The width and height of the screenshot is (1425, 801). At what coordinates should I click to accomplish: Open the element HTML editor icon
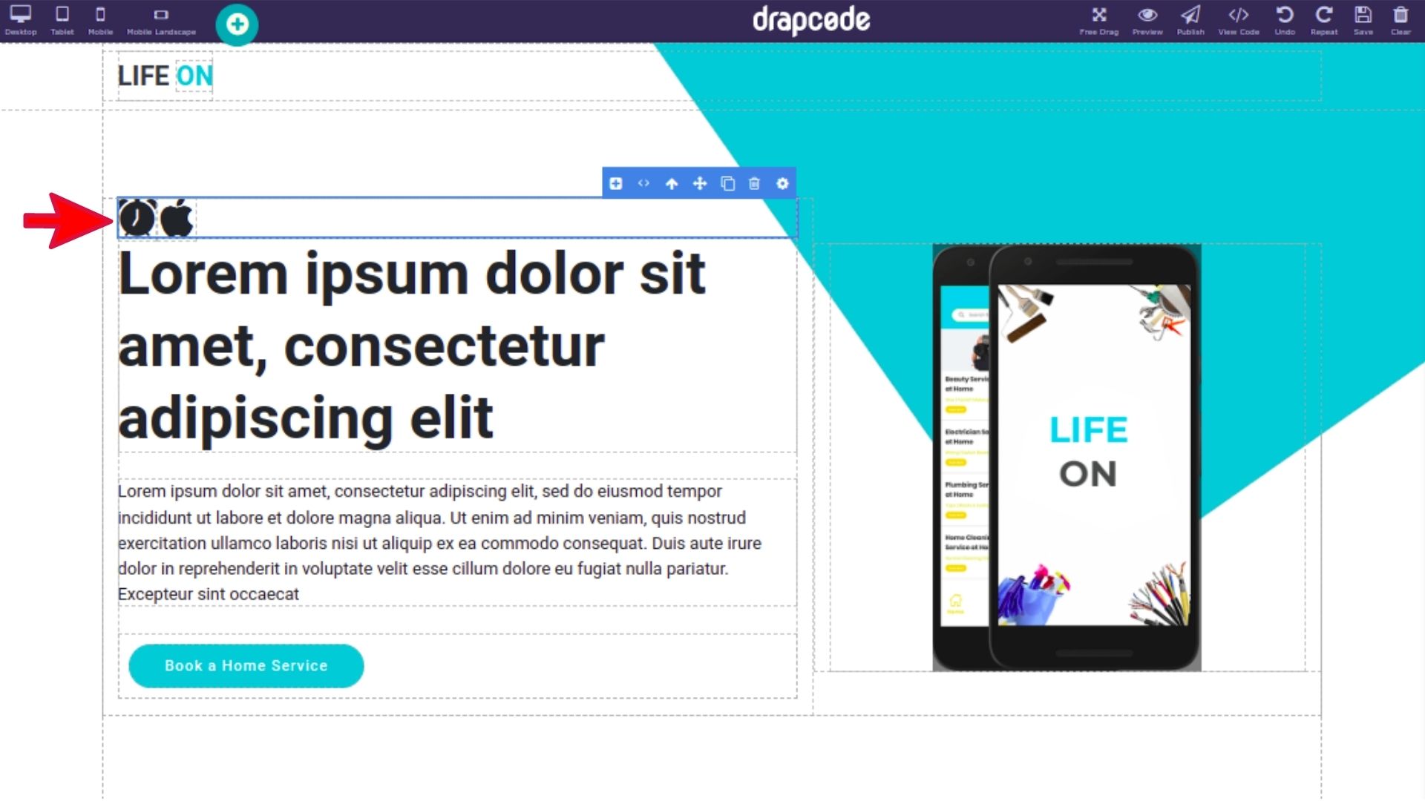643,184
